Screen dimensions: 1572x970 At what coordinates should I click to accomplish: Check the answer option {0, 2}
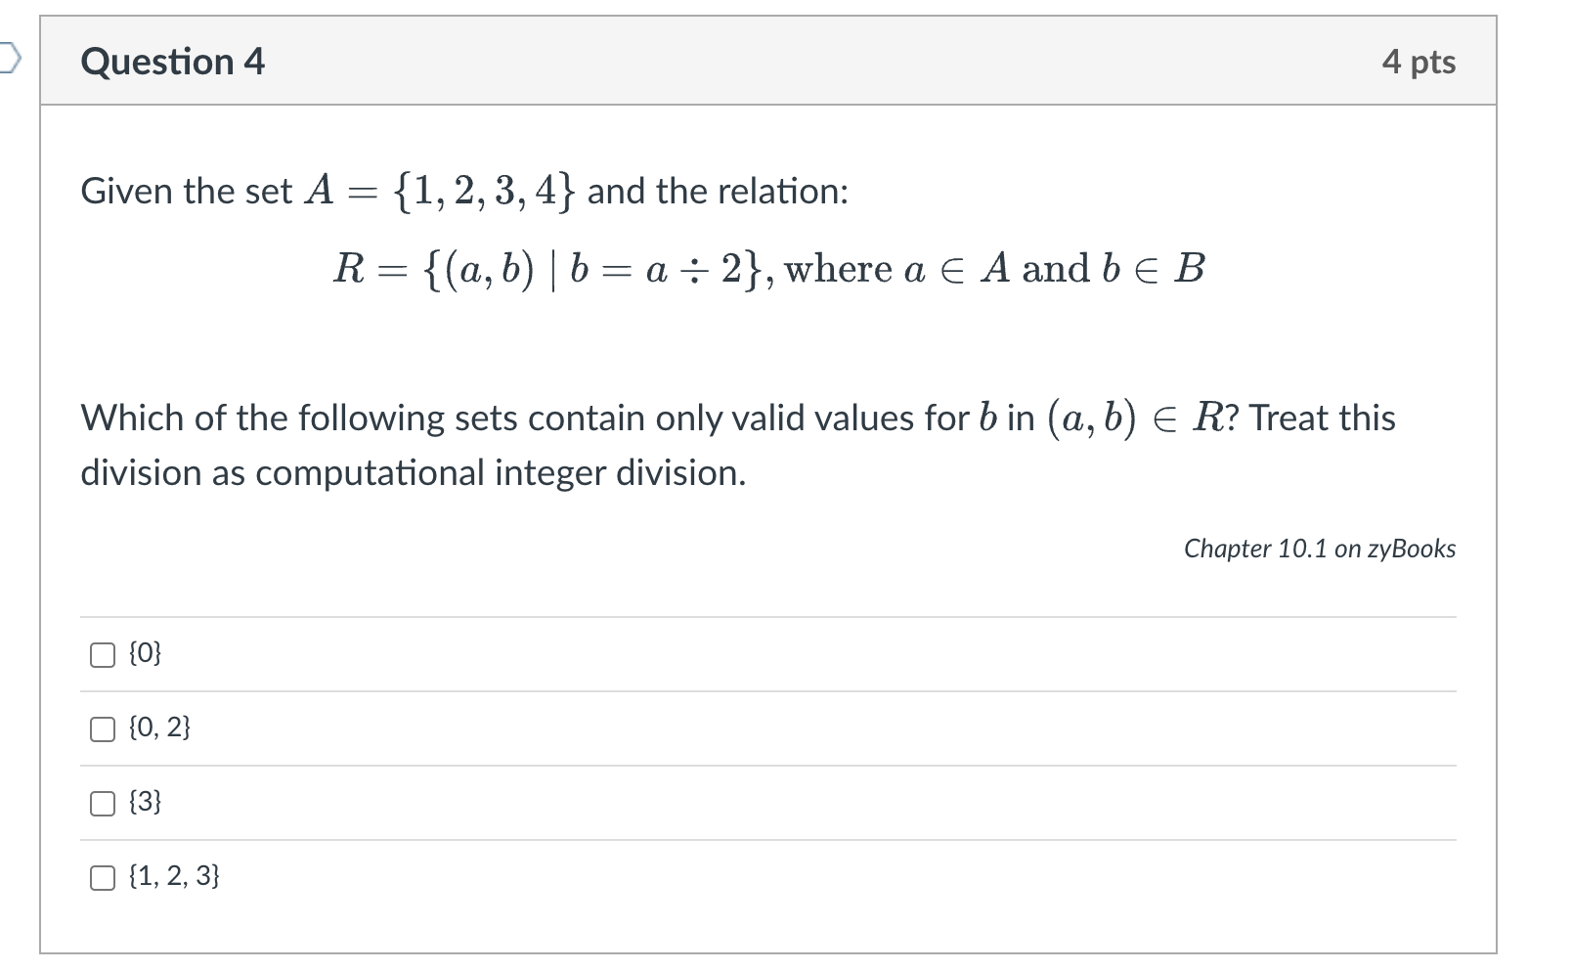pyautogui.click(x=101, y=727)
